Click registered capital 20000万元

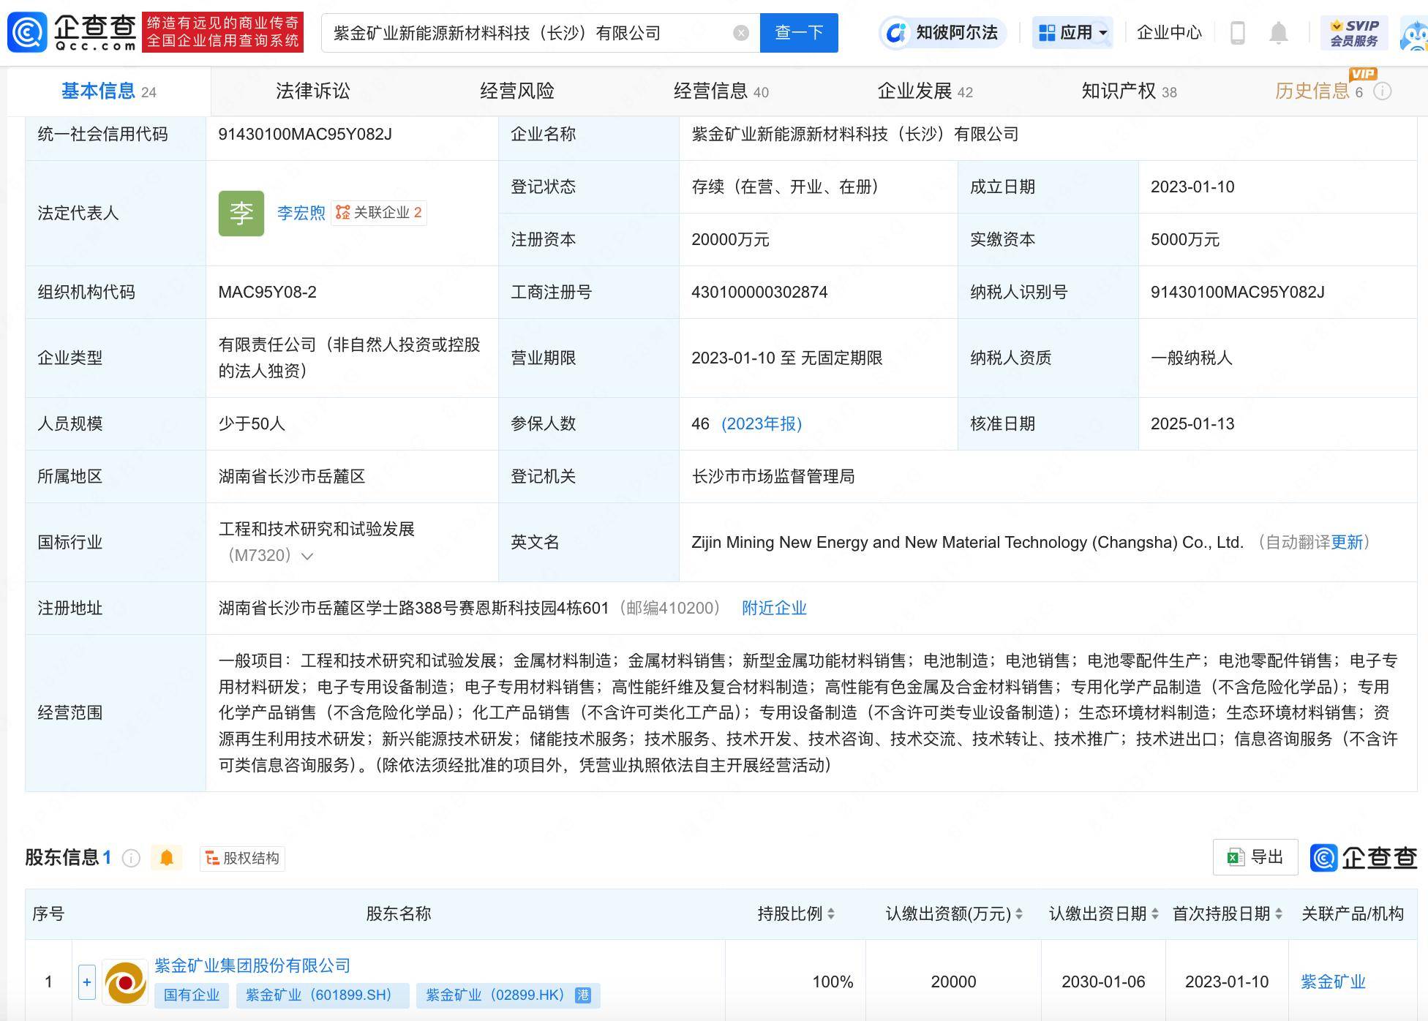[730, 239]
